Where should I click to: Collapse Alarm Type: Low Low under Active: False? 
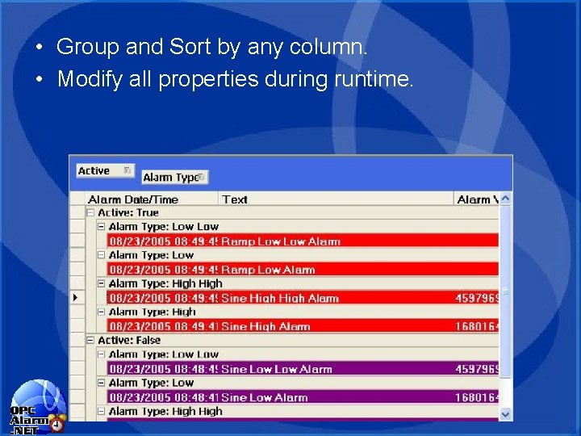pos(101,354)
